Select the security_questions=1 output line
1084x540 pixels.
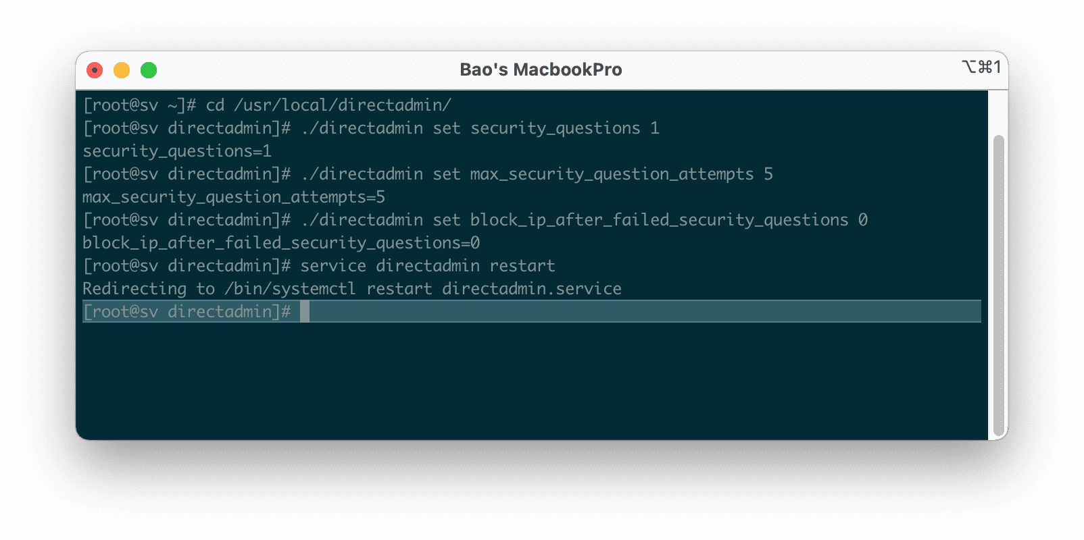[x=178, y=151]
